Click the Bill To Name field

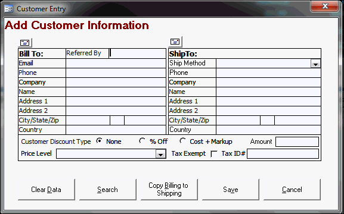[116, 92]
